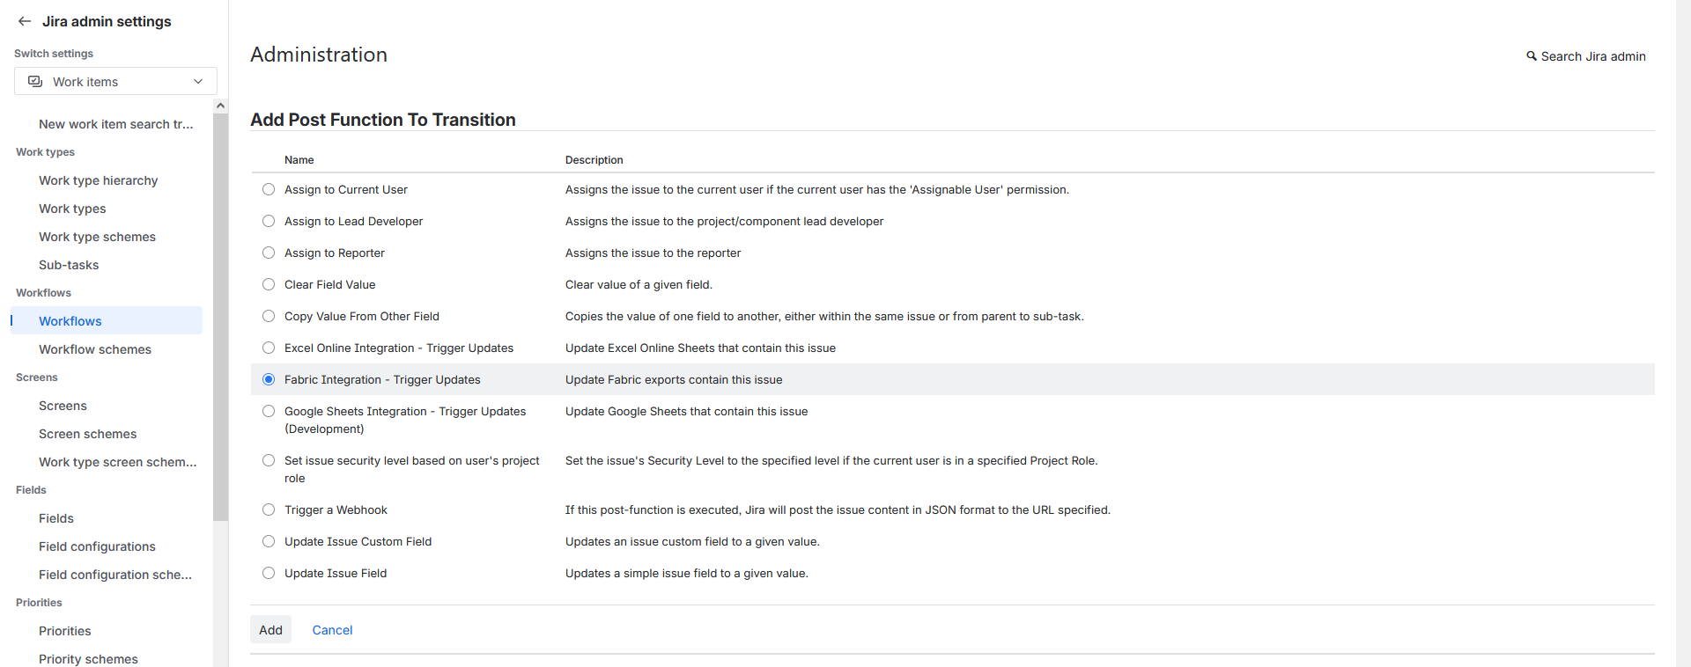Viewport: 1691px width, 667px height.
Task: Open the Switch settings dropdown chevron
Action: tap(198, 82)
